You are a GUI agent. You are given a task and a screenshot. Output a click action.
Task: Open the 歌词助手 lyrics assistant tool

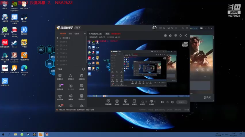tap(81, 97)
